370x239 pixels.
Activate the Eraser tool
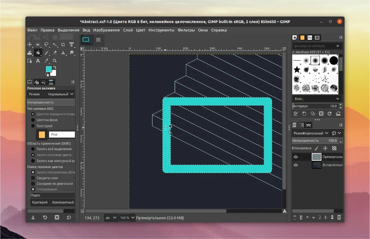55,53
